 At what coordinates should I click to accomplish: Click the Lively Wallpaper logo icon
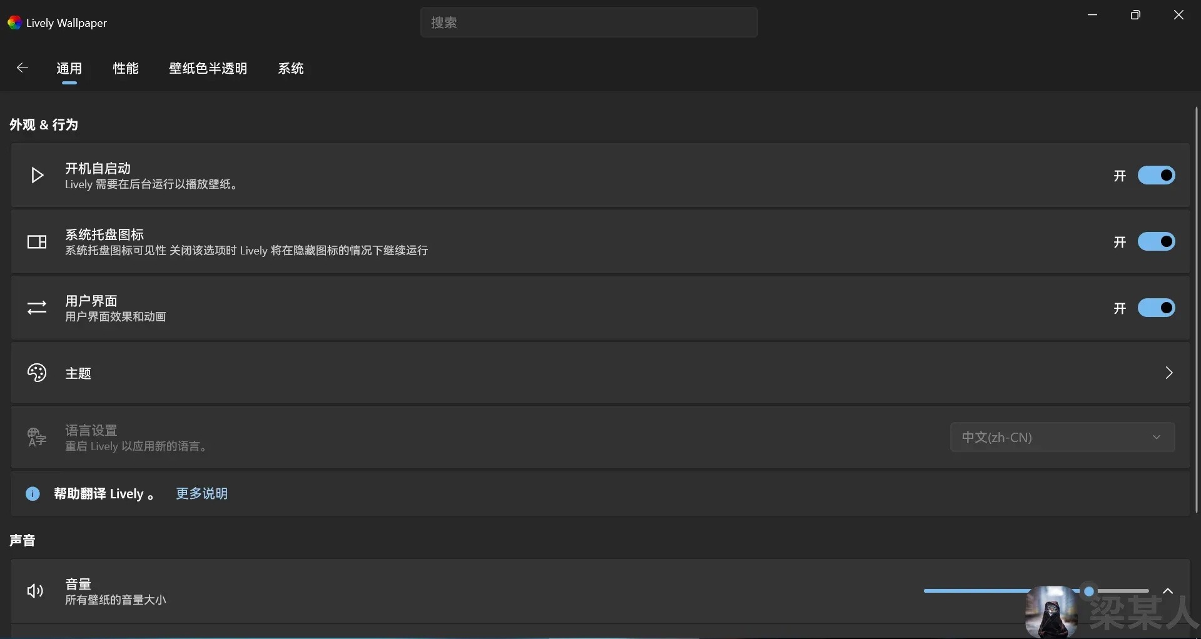pos(14,23)
